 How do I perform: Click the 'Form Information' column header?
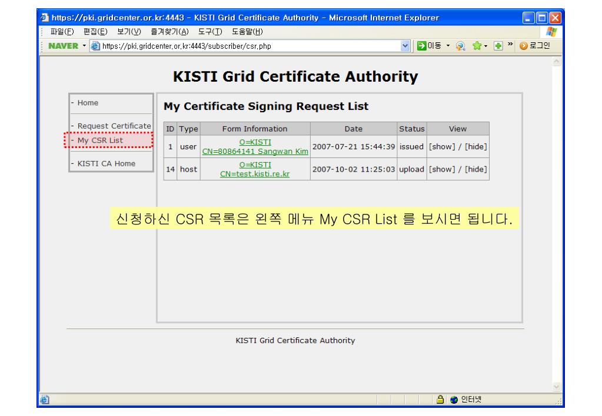click(255, 129)
